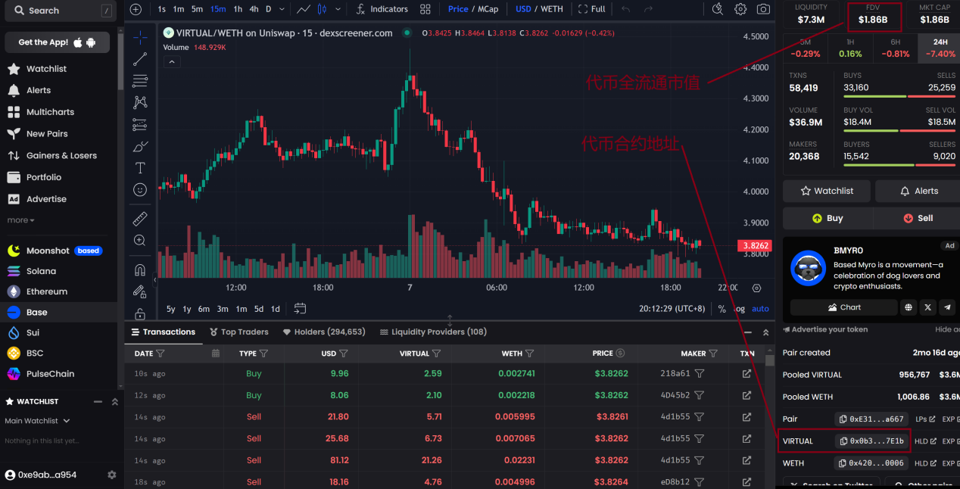Open transaction link for first Buy row
Viewport: 960px width, 489px height.
746,373
